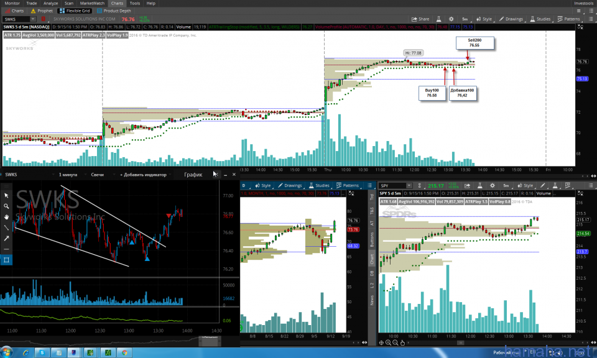Select the rectangle tool in black chart
Image resolution: width=597 pixels, height=358 pixels.
pyautogui.click(x=6, y=260)
